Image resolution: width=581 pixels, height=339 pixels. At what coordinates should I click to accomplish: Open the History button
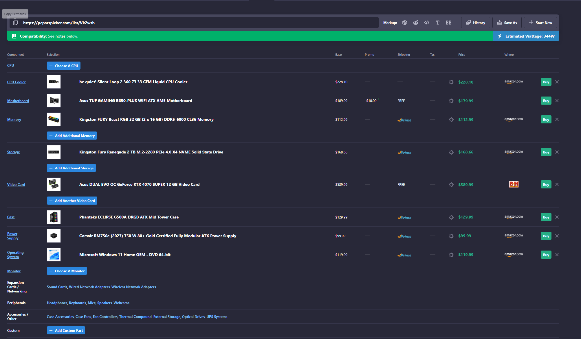click(x=475, y=23)
